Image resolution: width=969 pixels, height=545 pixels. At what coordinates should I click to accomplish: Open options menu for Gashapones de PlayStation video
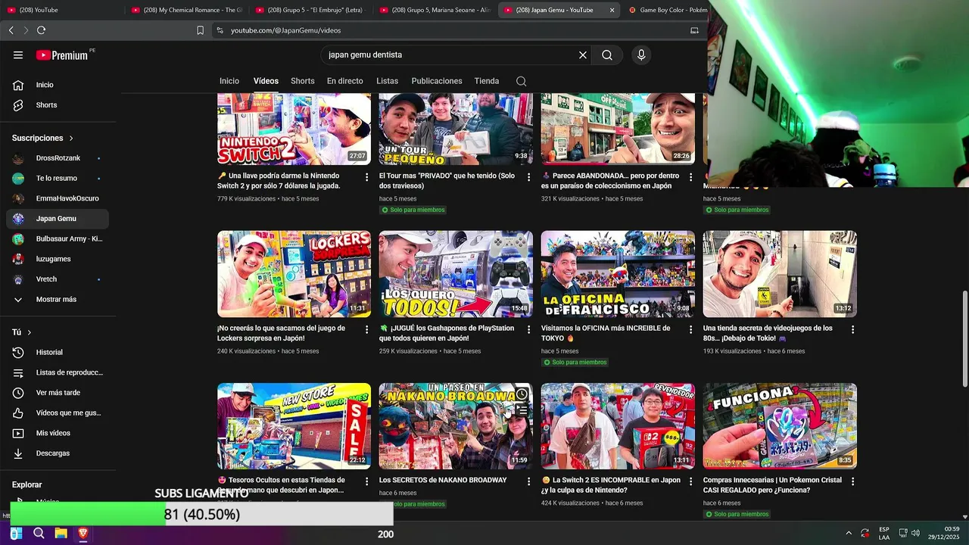[x=529, y=329]
